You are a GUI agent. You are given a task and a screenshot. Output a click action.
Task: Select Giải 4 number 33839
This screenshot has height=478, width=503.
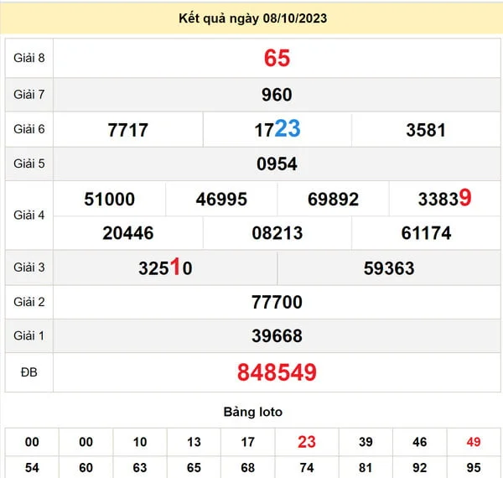tap(444, 199)
